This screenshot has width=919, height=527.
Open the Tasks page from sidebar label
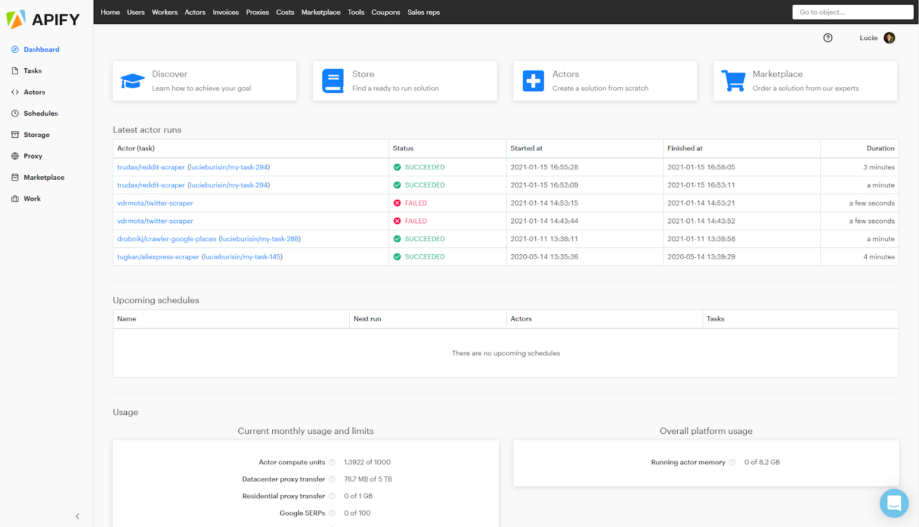[33, 71]
